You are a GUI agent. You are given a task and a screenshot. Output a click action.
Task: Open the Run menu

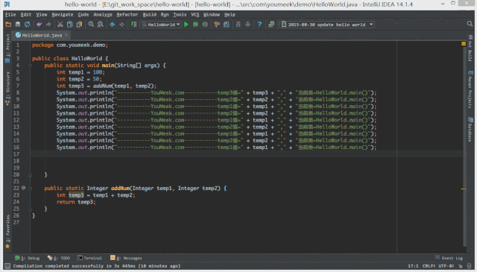coord(165,15)
